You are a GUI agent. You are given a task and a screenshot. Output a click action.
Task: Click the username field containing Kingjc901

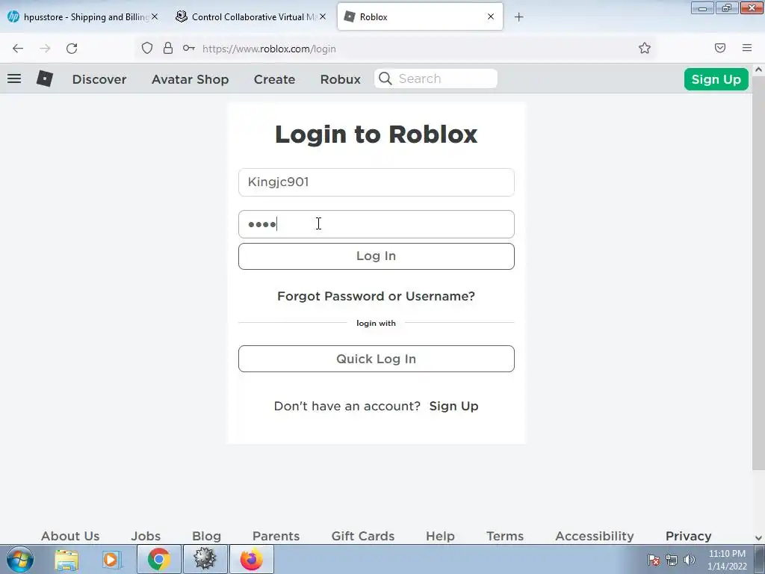coord(377,182)
